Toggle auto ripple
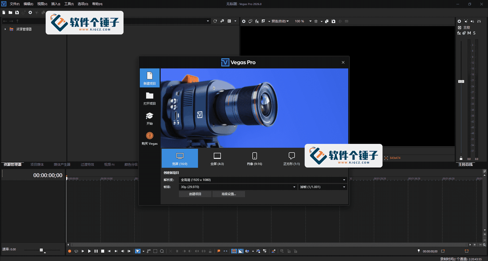 click(x=247, y=251)
